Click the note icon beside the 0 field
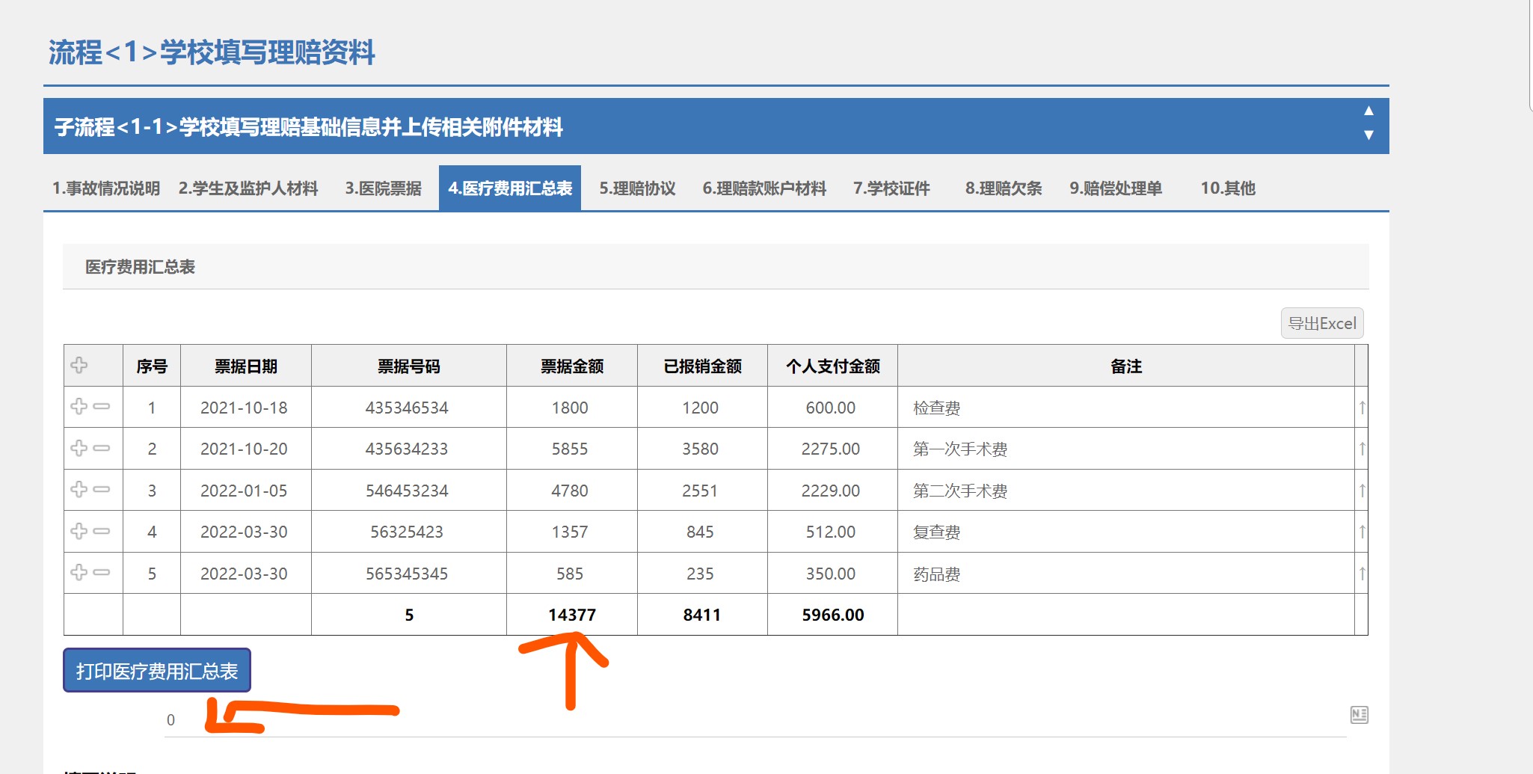 (1360, 715)
